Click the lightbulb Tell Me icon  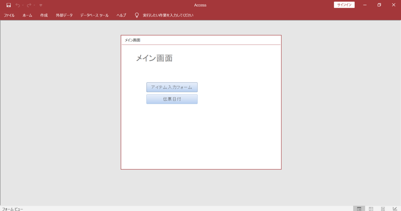coord(137,15)
